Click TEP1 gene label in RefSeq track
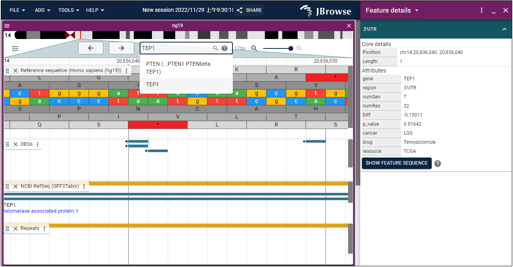This screenshot has height=267, width=513. (x=10, y=205)
